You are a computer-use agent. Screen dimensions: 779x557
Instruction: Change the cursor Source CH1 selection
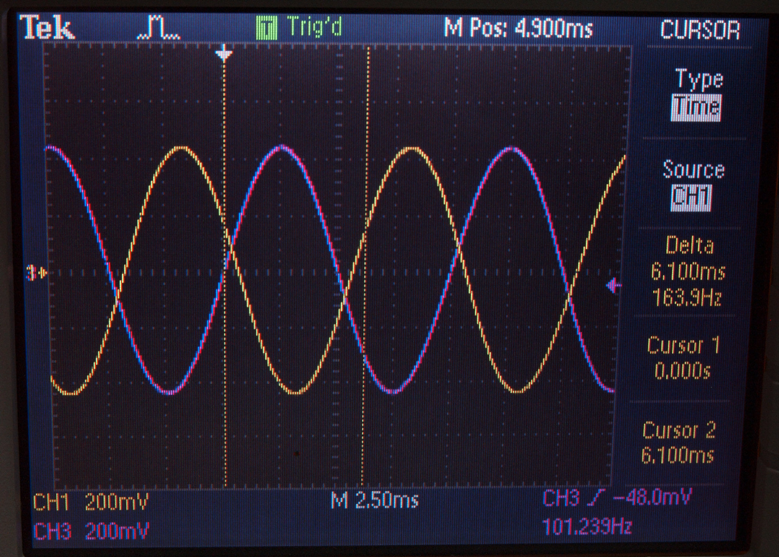690,198
